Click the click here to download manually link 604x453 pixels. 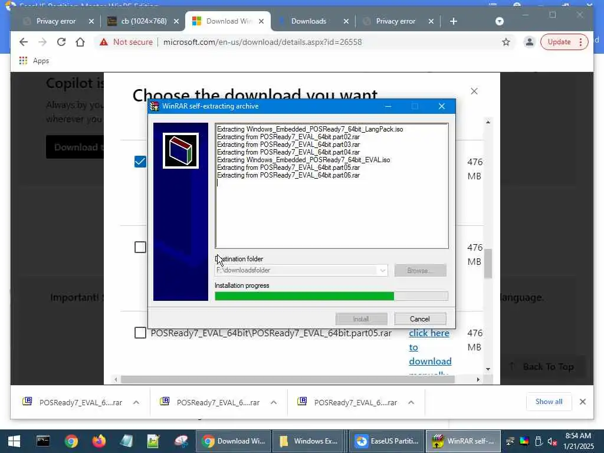[x=430, y=347]
